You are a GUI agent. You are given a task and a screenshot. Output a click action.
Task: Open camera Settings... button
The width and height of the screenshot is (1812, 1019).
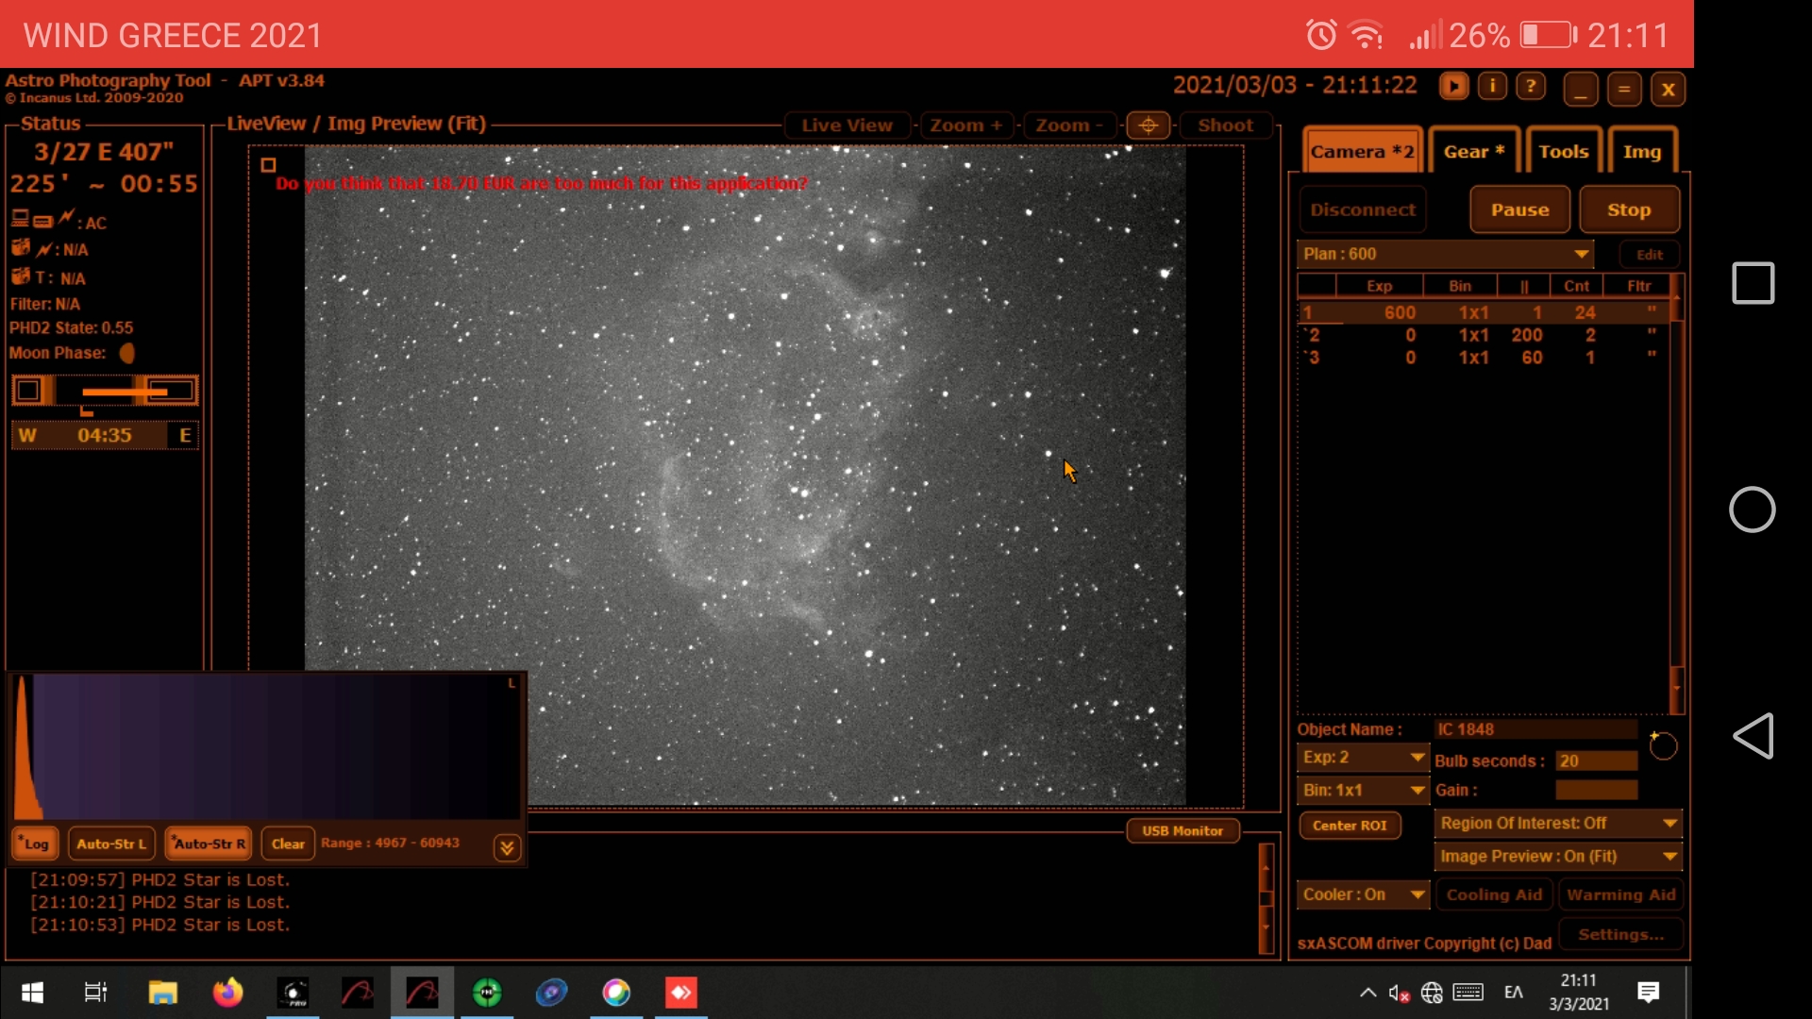point(1620,934)
